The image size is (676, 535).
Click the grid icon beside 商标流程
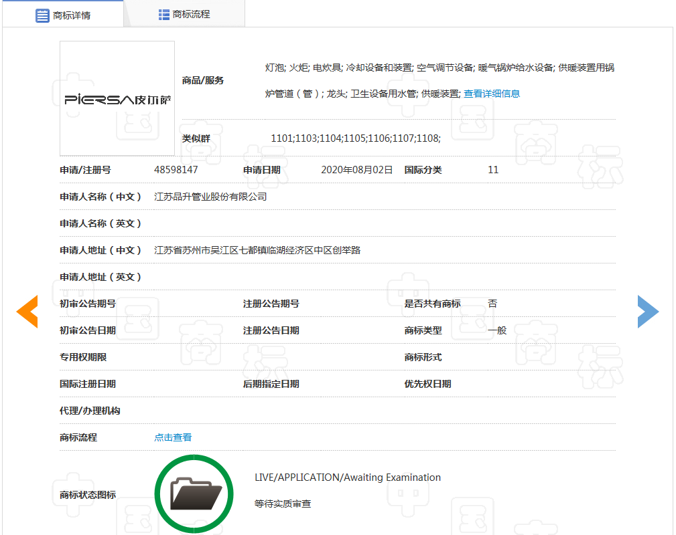[164, 15]
